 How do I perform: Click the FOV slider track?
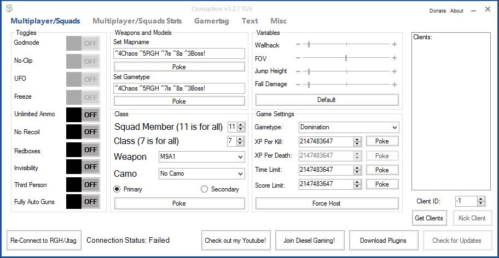click(346, 58)
